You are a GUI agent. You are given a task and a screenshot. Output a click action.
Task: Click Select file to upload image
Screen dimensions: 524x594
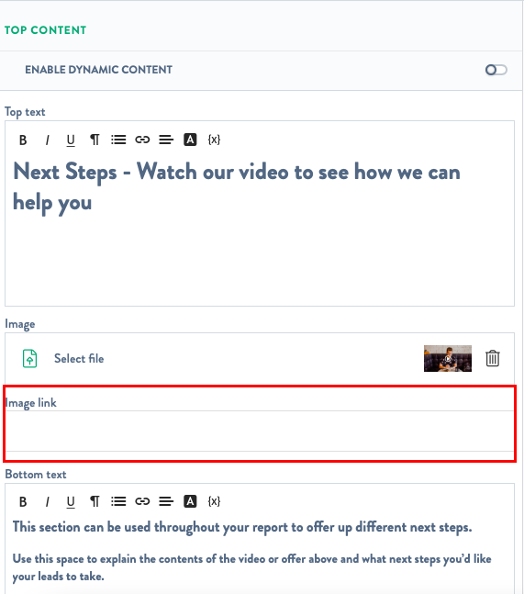(x=79, y=358)
